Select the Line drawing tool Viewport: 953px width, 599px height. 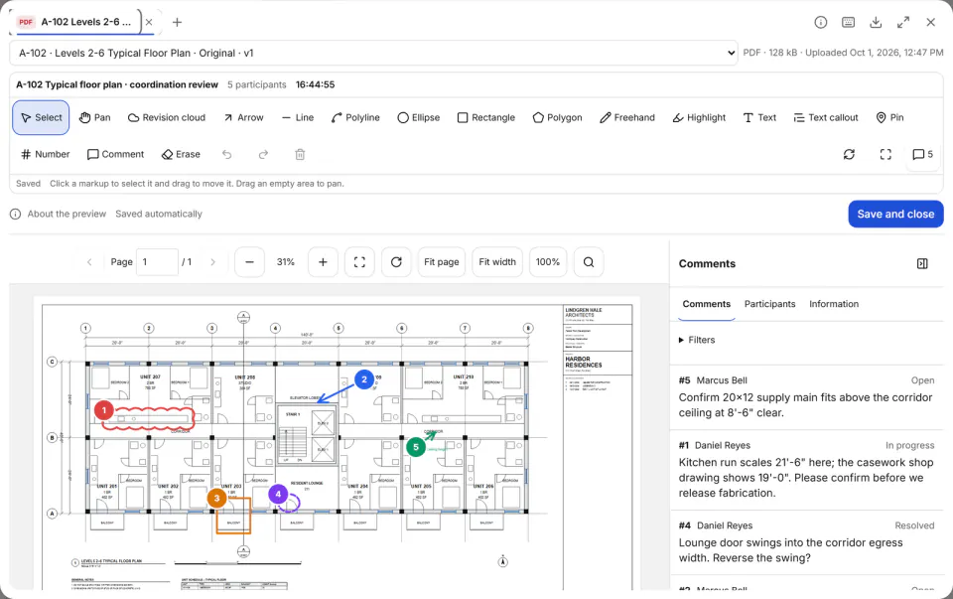(298, 117)
